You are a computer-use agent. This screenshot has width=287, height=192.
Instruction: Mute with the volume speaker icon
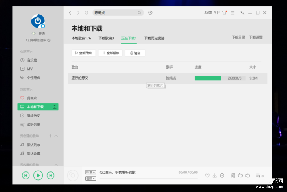pos(248,176)
